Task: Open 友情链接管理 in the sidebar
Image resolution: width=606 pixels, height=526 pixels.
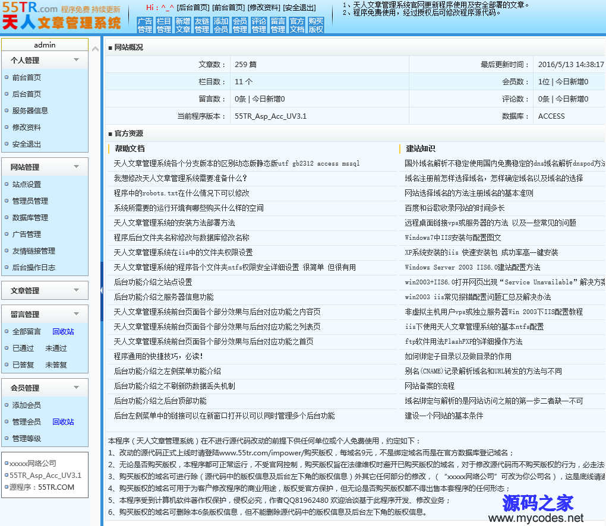Action: click(34, 251)
